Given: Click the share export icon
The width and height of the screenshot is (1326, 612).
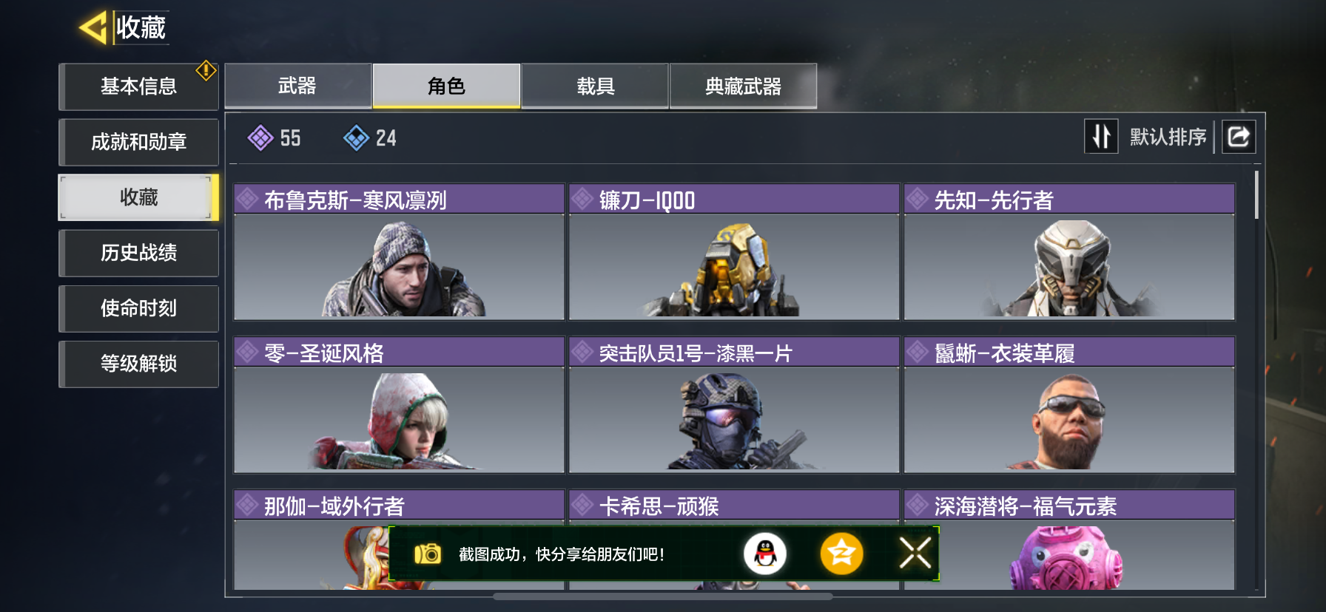Looking at the screenshot, I should [x=1239, y=137].
